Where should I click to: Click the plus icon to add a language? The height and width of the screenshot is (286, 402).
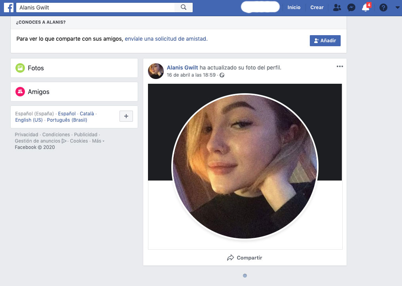click(x=126, y=116)
